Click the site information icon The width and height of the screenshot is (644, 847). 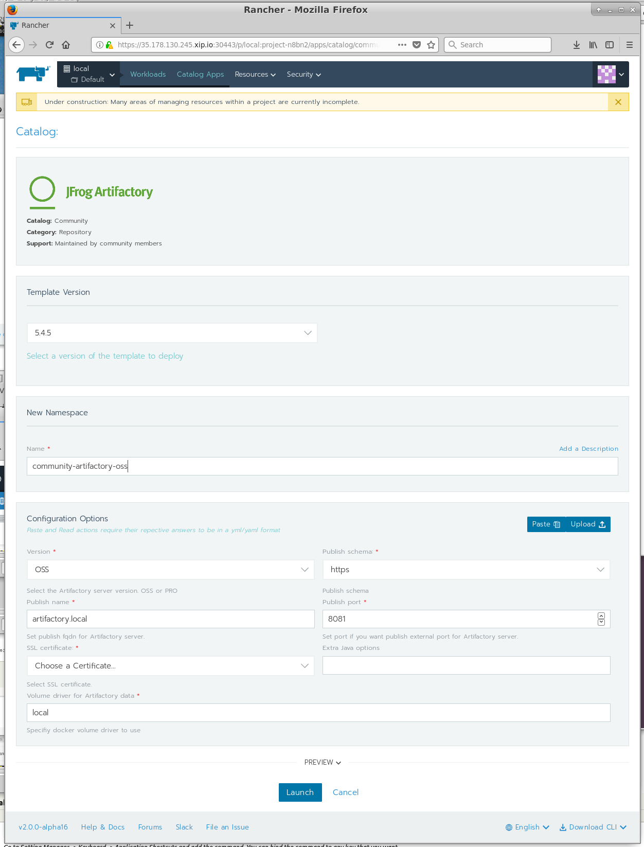[100, 45]
